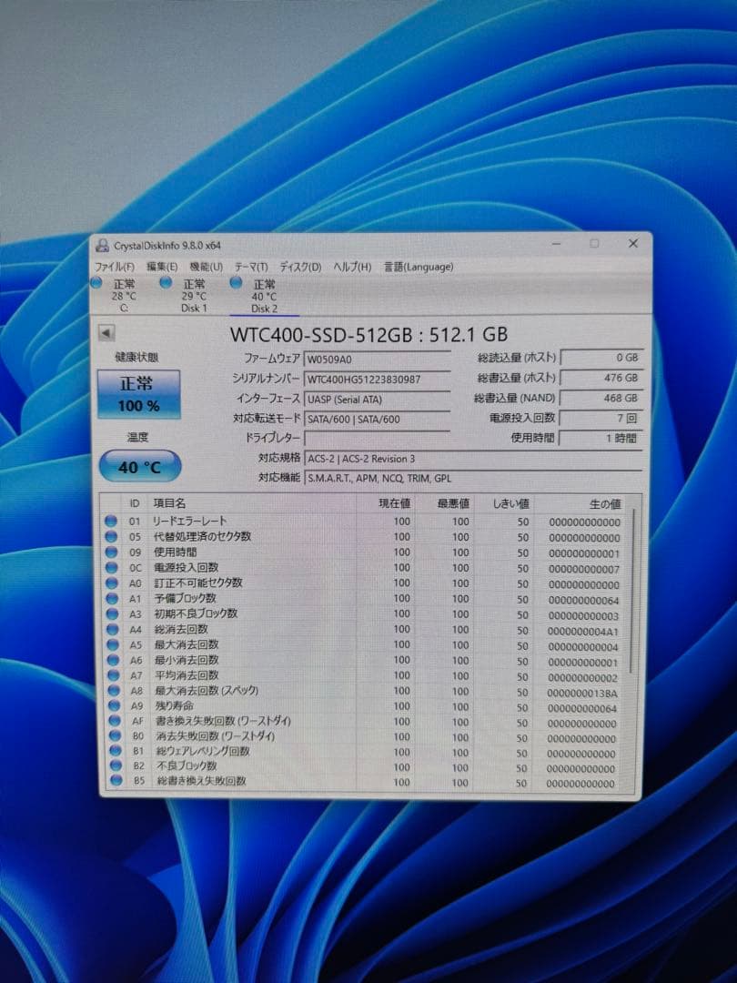The height and width of the screenshot is (983, 737).
Task: Click the status icon for row A7 平均消去回数
Action: tap(113, 675)
